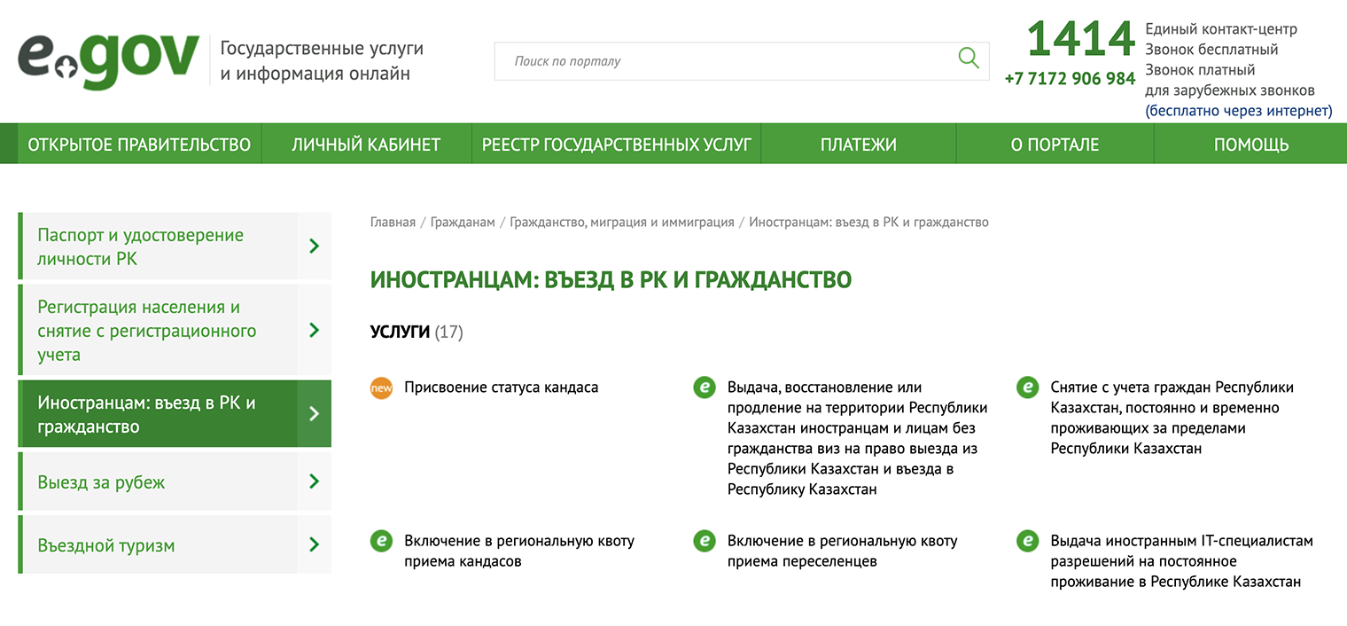
Task: Open Включение в региональную квоту приема кандасов
Action: point(519,551)
